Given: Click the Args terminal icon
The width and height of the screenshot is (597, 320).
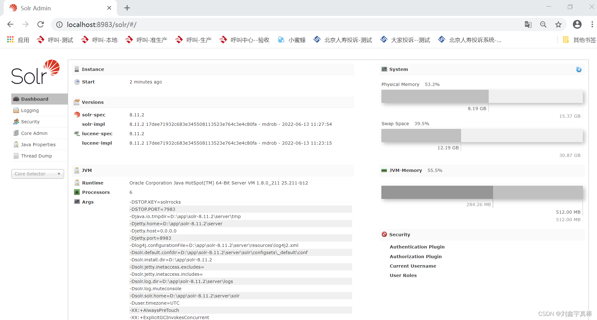Looking at the screenshot, I should point(77,201).
